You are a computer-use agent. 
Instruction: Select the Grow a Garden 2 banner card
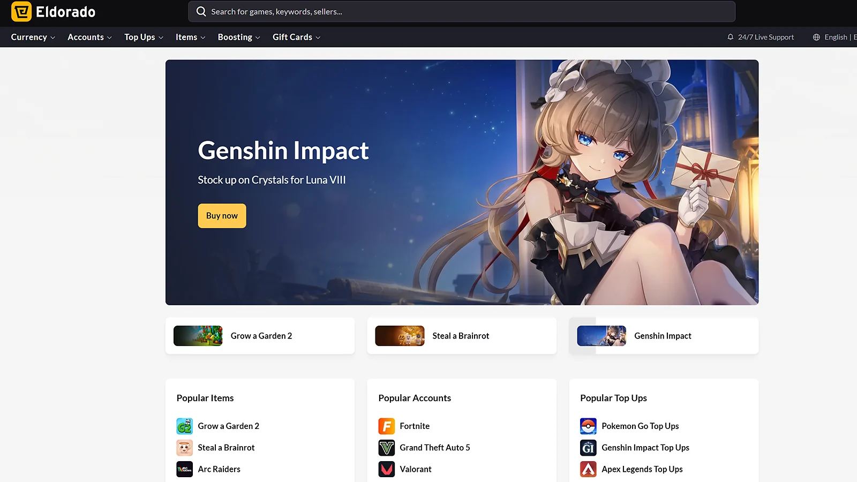(x=260, y=336)
